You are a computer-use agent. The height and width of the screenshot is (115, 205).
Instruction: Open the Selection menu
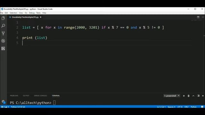pyautogui.click(x=13, y=13)
